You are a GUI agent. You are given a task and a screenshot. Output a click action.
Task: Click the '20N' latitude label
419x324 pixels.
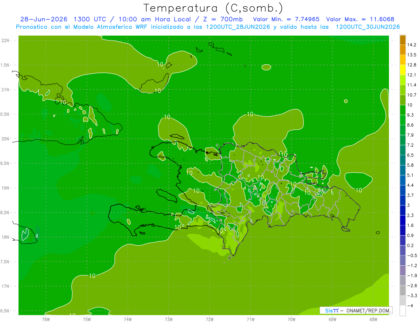(x=6, y=139)
